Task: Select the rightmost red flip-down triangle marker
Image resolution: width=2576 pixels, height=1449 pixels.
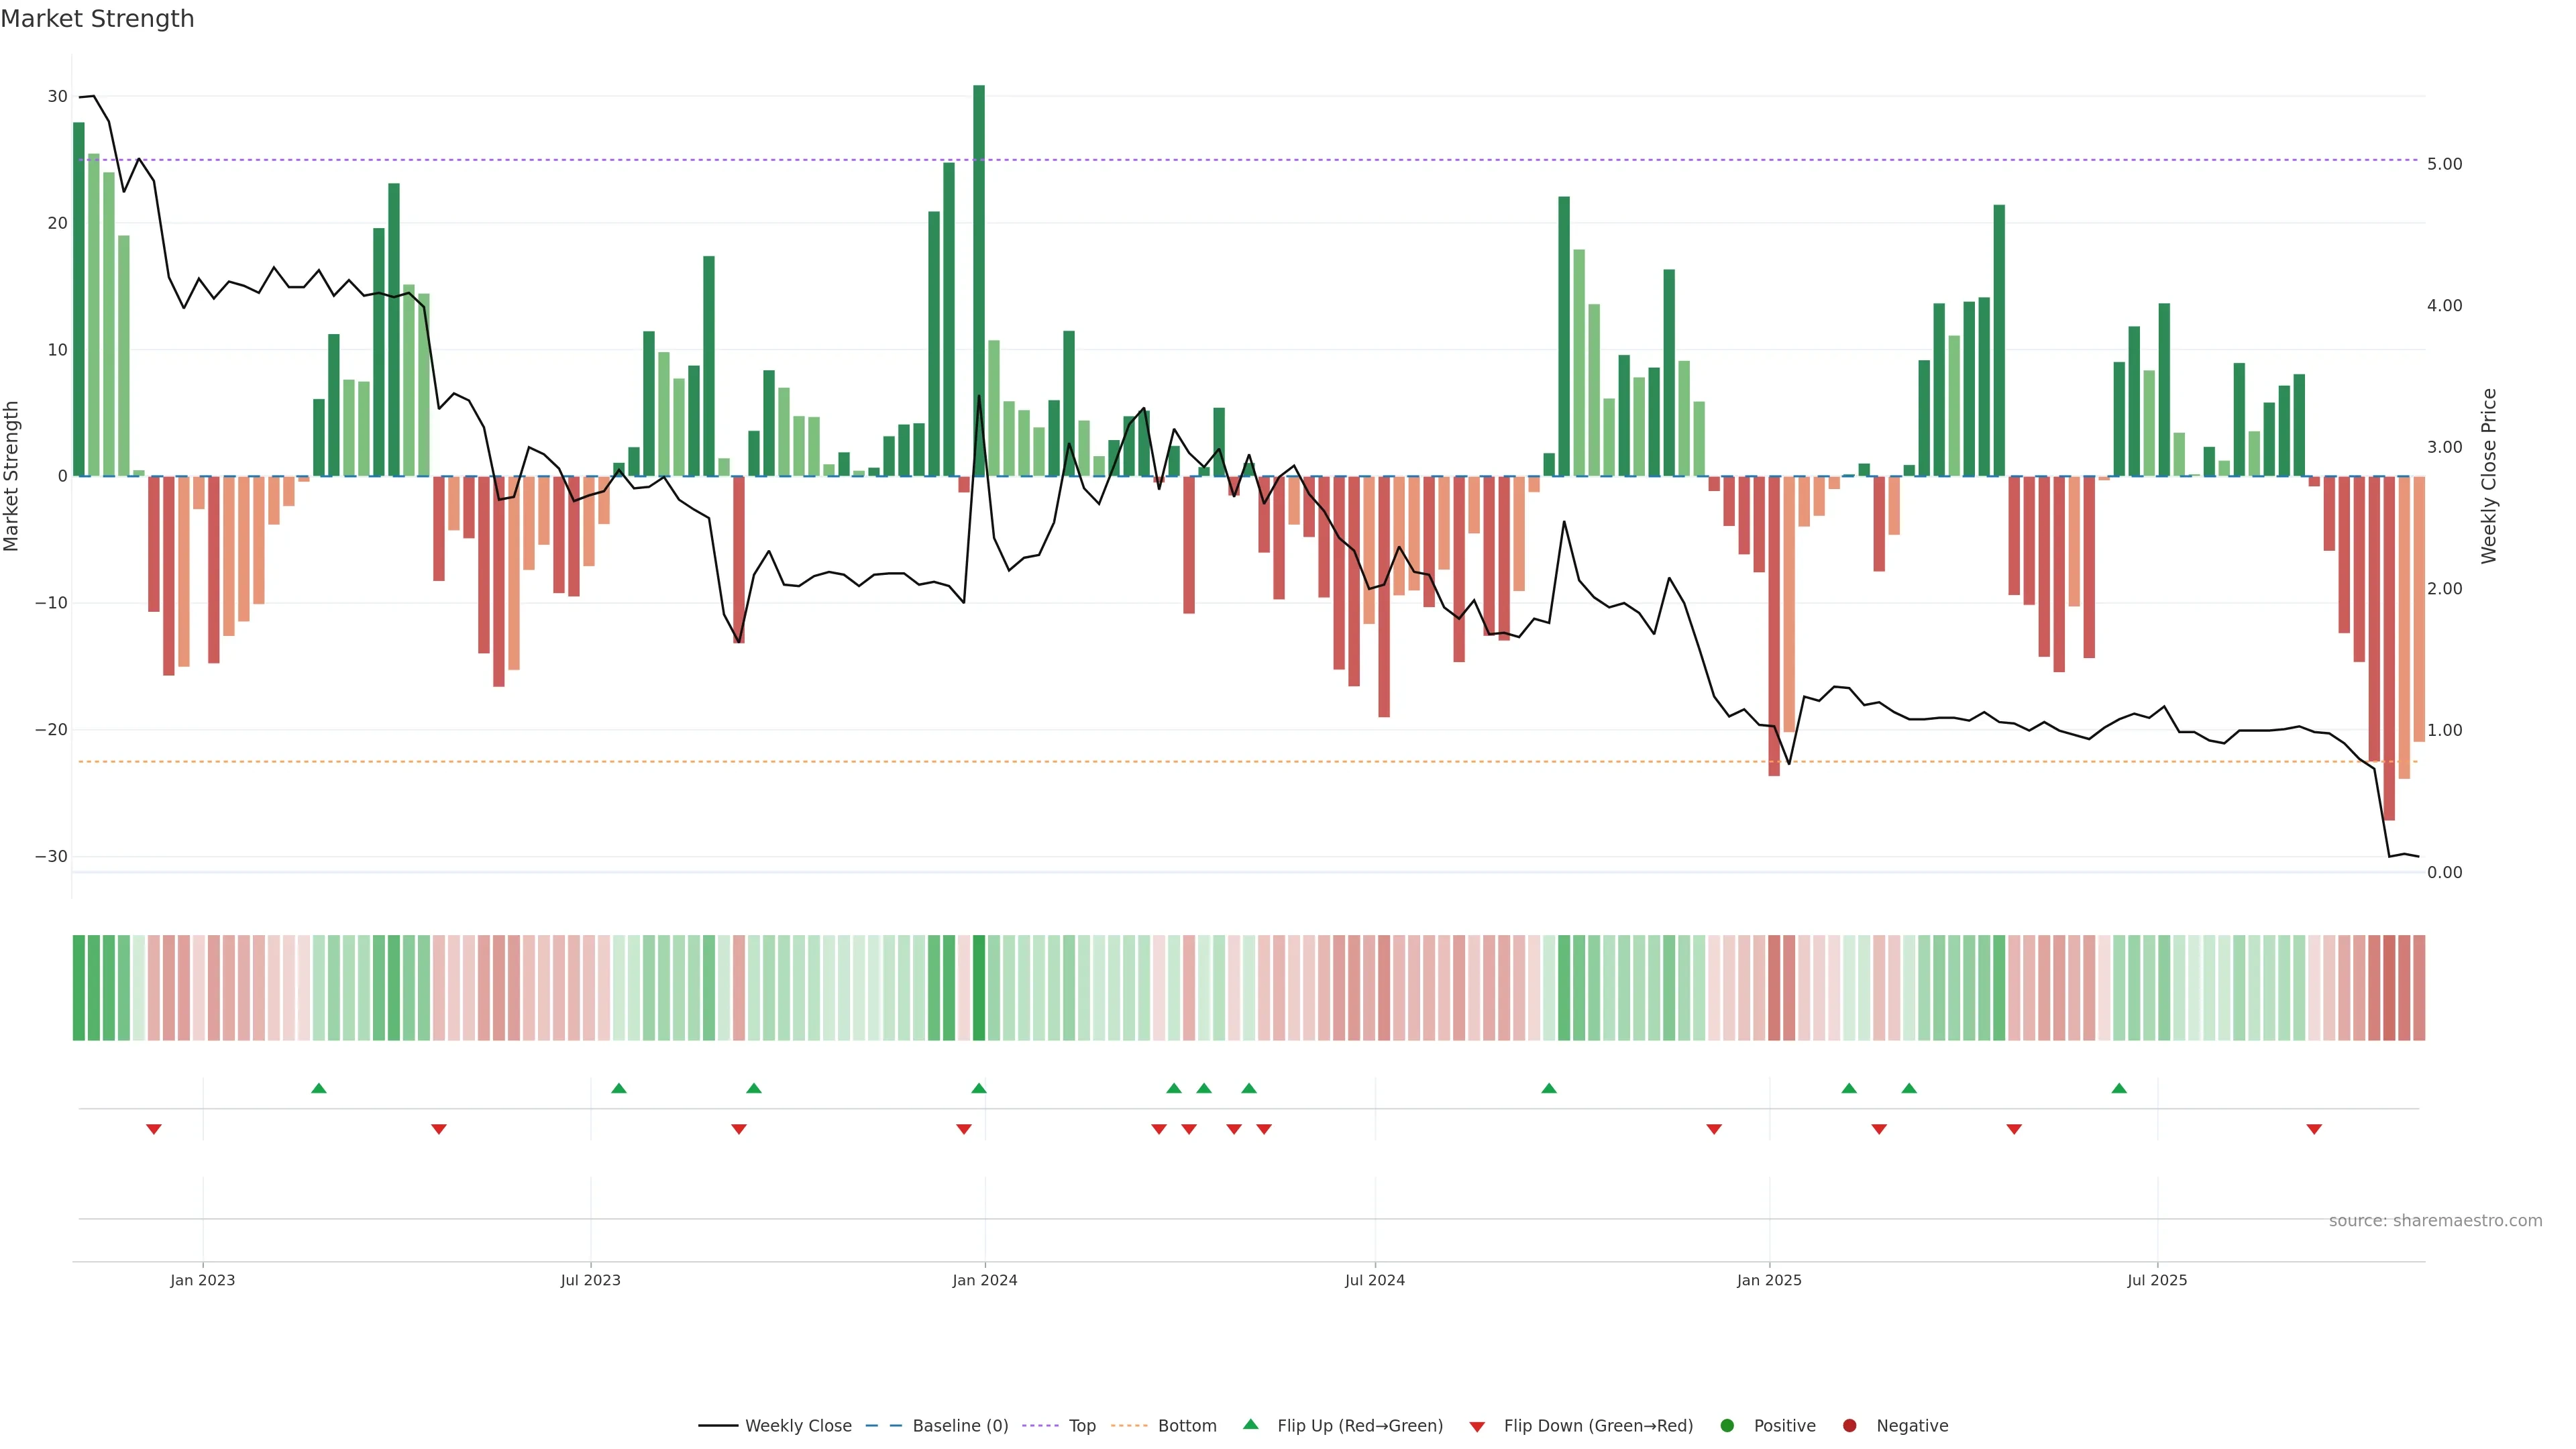Action: (x=2314, y=1129)
